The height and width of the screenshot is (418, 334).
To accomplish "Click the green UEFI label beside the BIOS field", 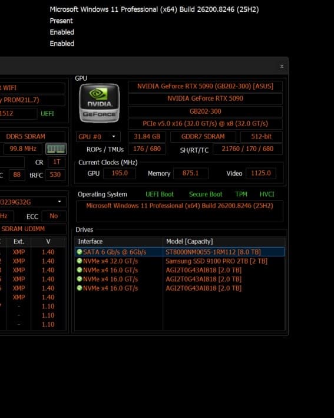I will (47, 114).
